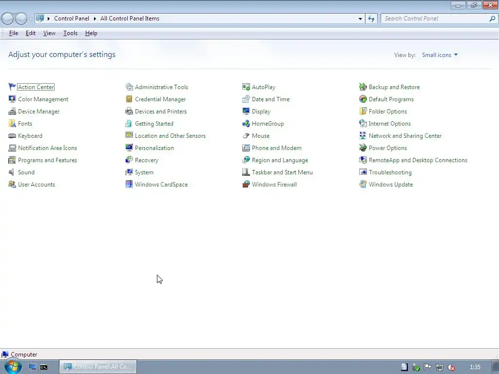Click the Windows Firewall brick icon
The height and width of the screenshot is (374, 499).
click(x=246, y=184)
